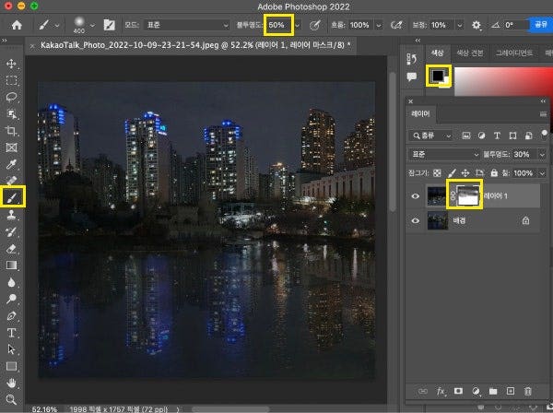Expand the layer blend mode 표준 dropdown
Viewport: 553px width, 413px height.
[x=445, y=154]
